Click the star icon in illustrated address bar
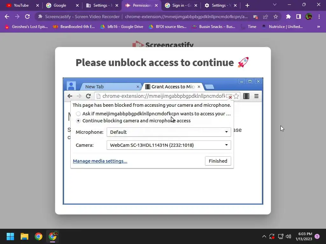The image size is (326, 244). pyautogui.click(x=236, y=96)
